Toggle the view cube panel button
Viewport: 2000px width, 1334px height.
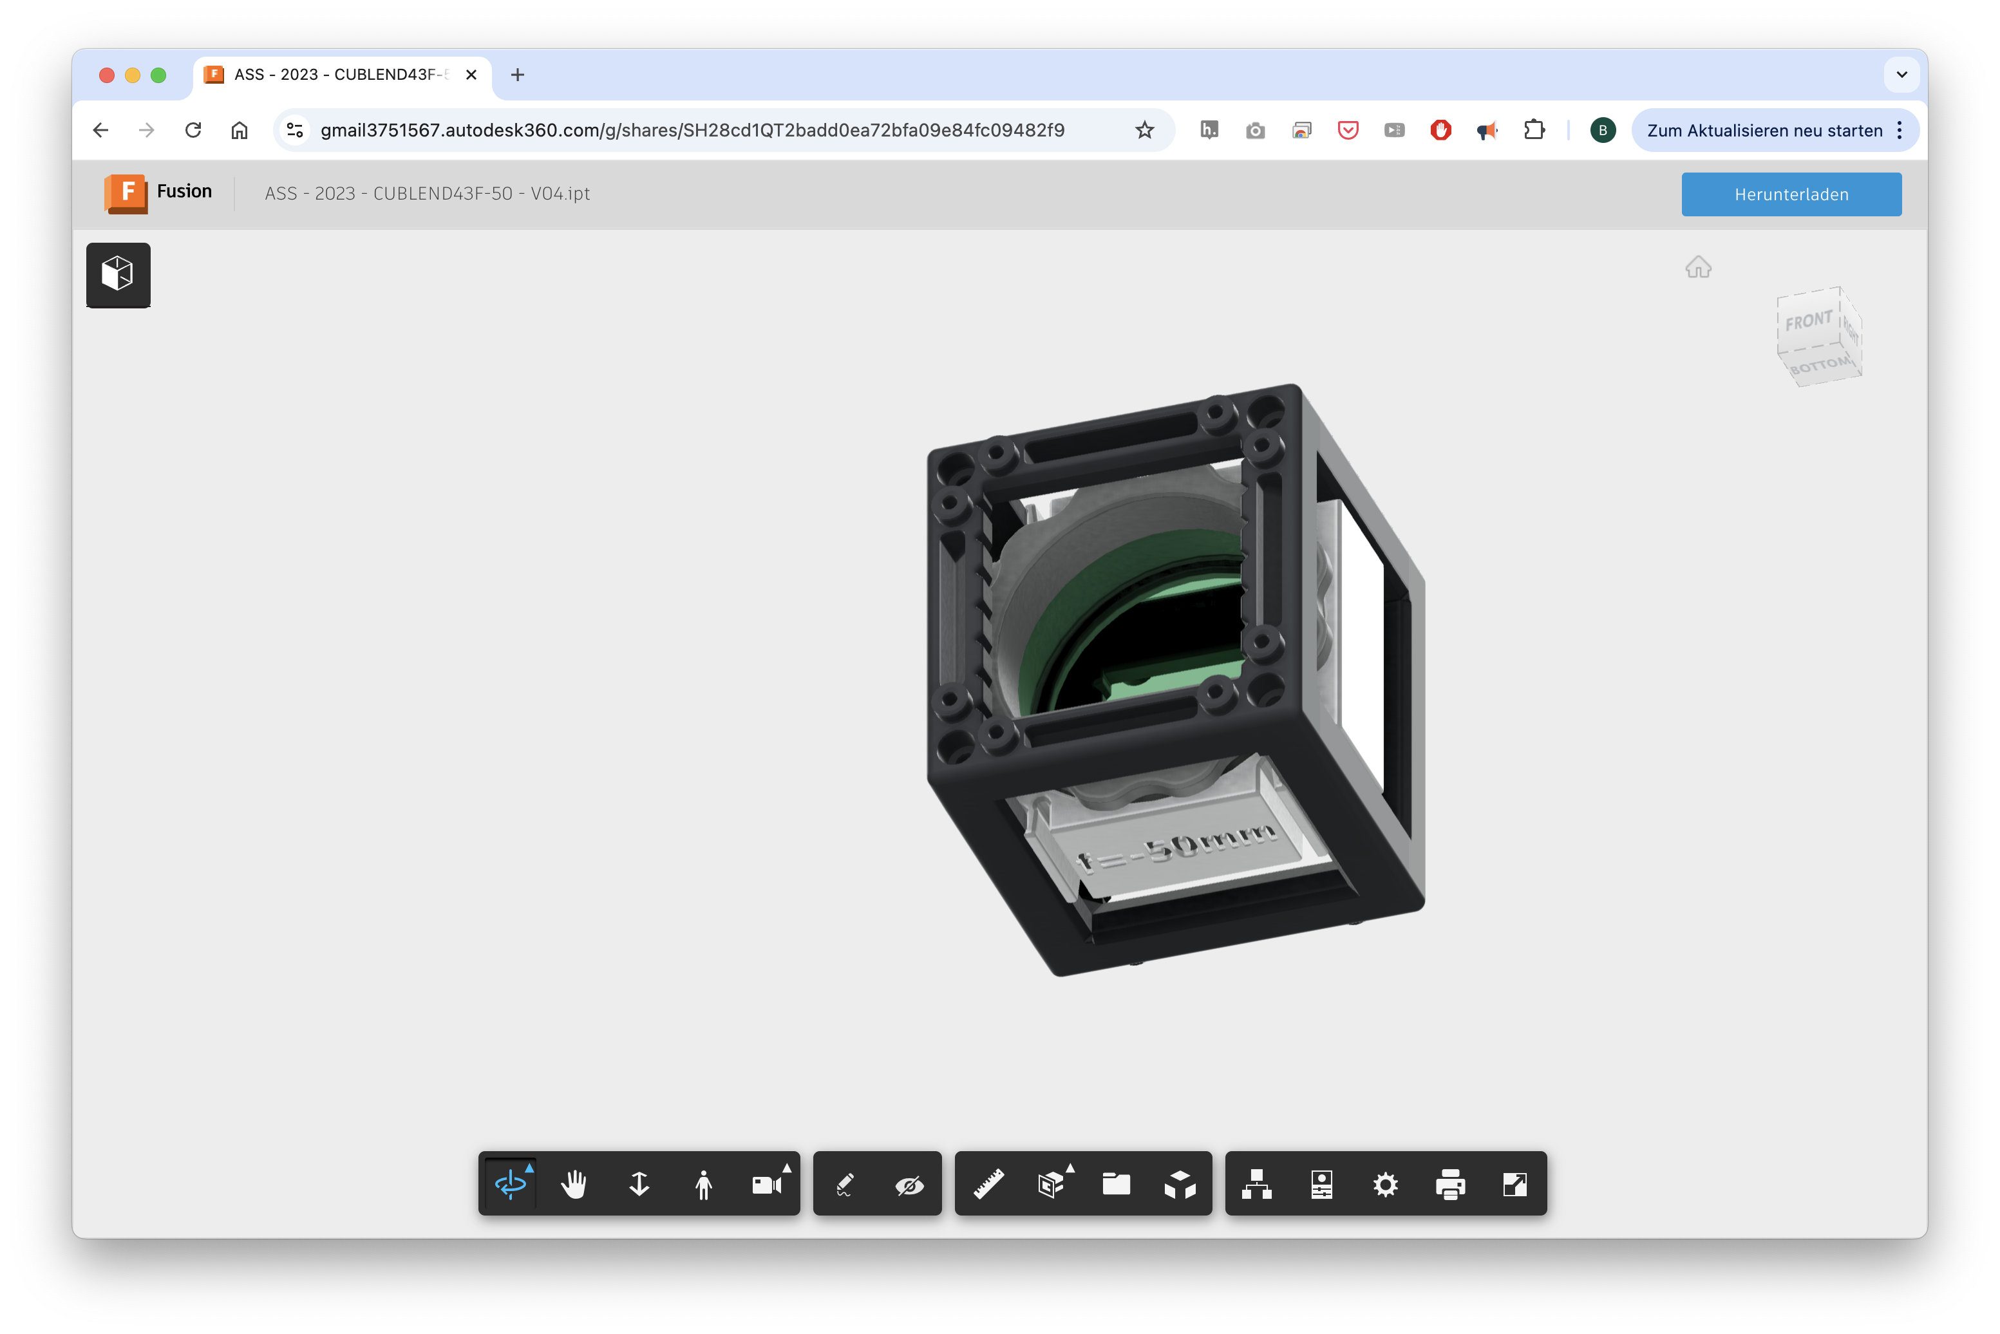point(118,274)
